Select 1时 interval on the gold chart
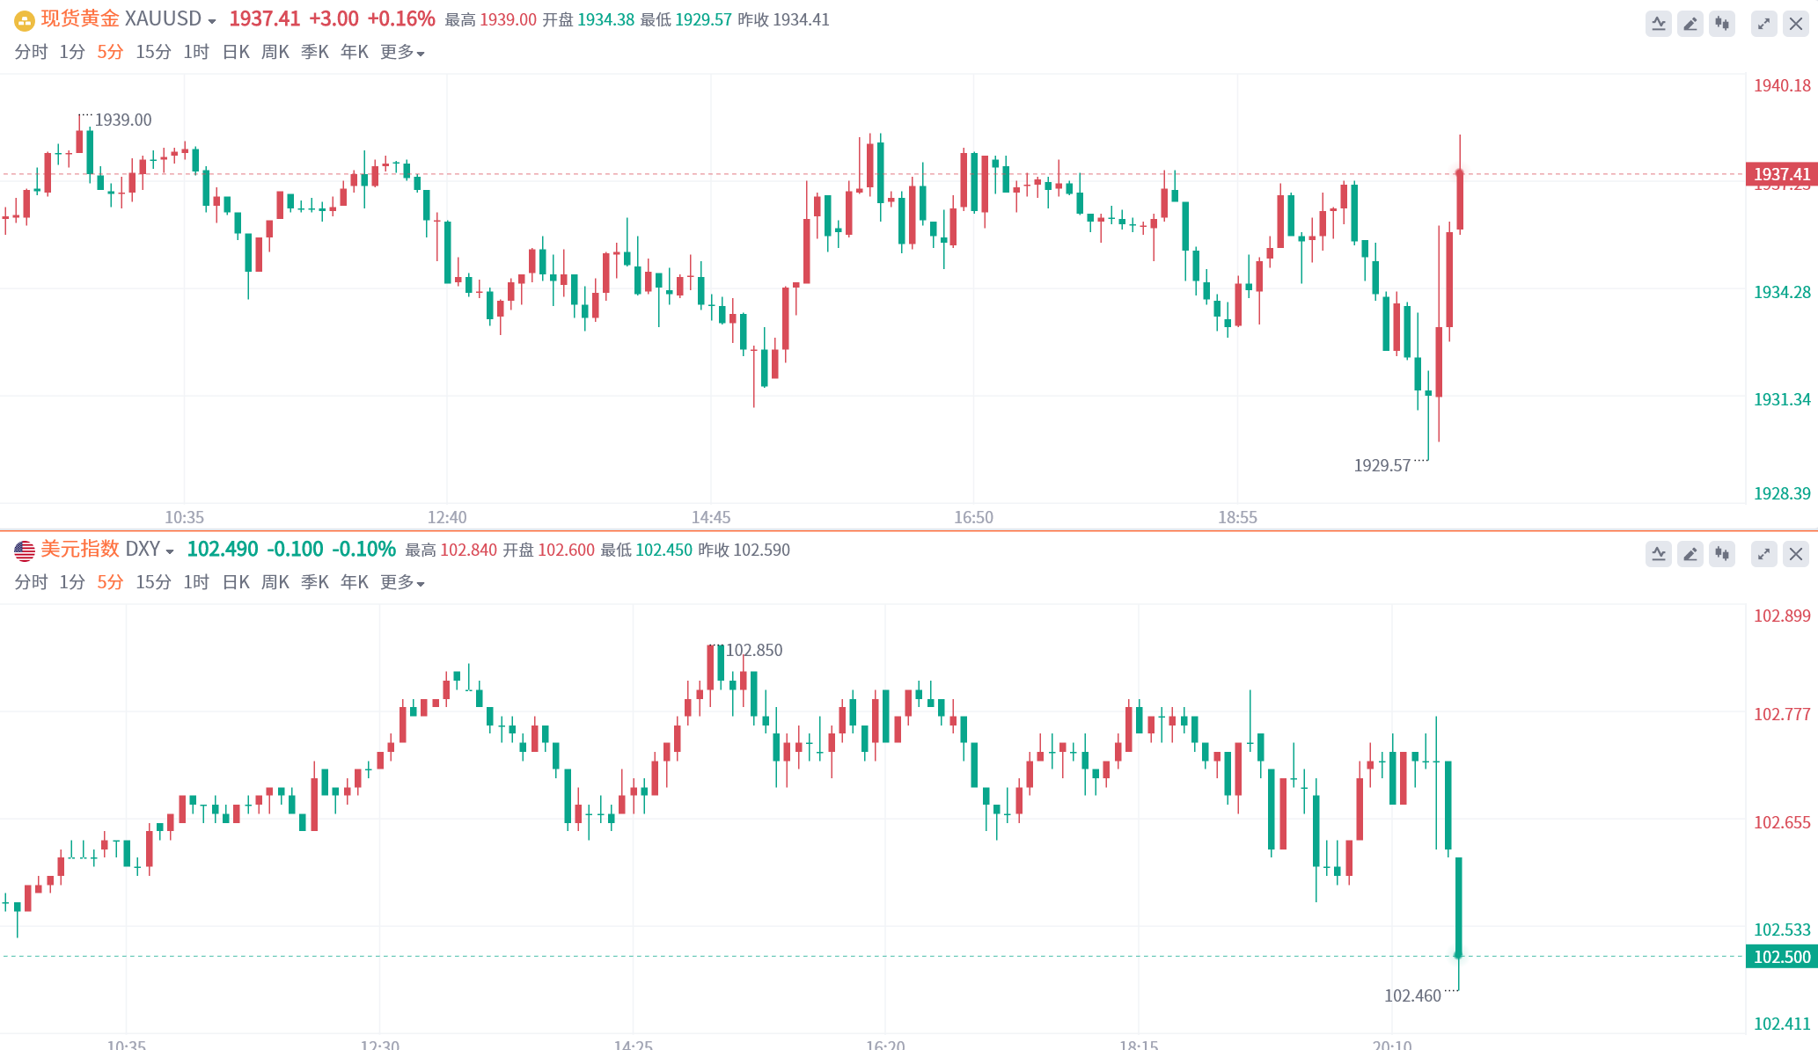 pos(196,52)
